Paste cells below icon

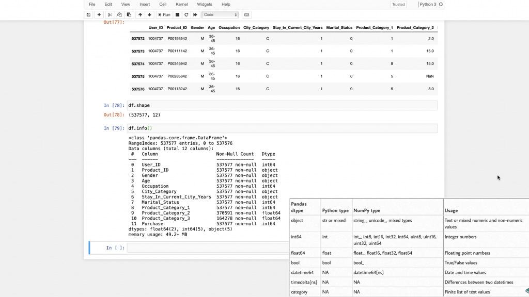(x=129, y=15)
